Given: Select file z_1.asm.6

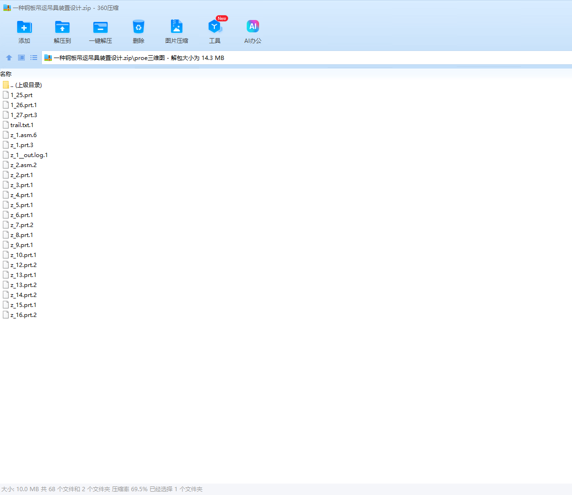Looking at the screenshot, I should 20,135.
